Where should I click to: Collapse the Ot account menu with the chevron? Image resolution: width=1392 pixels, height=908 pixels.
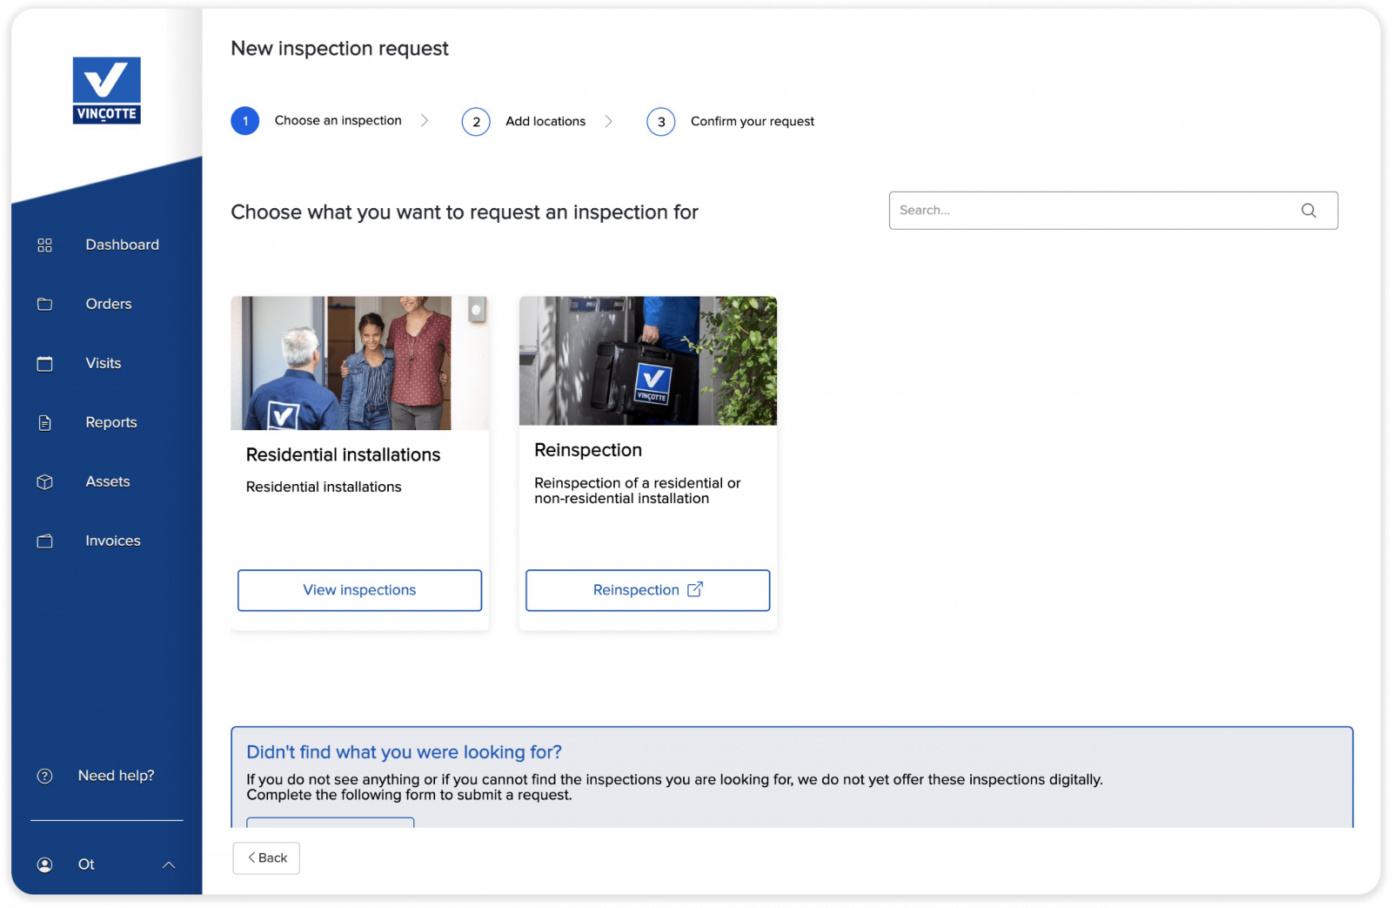coord(169,864)
